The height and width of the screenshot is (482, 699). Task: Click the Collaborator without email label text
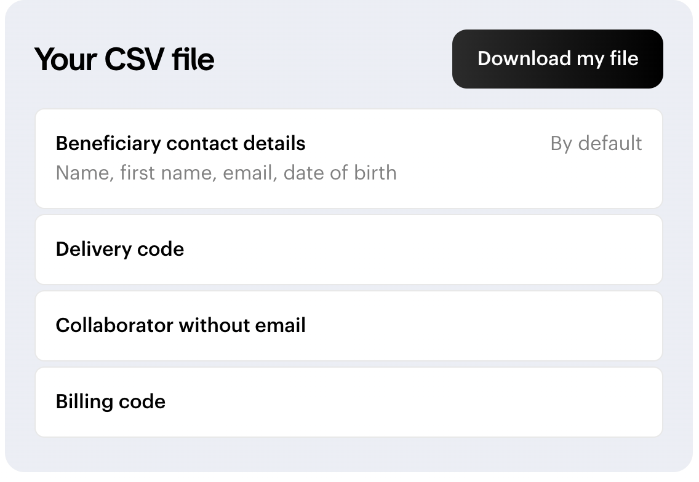click(180, 325)
